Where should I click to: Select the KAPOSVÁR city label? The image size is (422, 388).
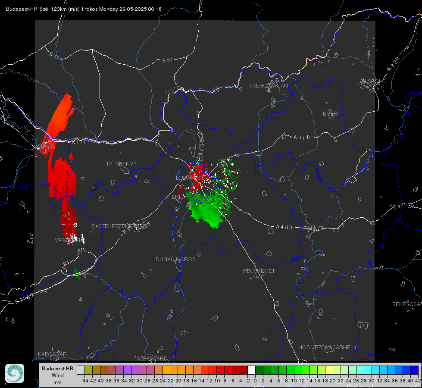pyautogui.click(x=52, y=354)
